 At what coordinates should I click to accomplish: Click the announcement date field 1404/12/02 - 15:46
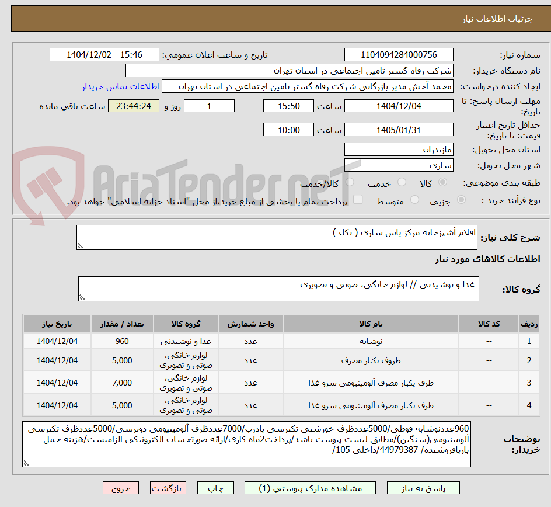point(104,55)
